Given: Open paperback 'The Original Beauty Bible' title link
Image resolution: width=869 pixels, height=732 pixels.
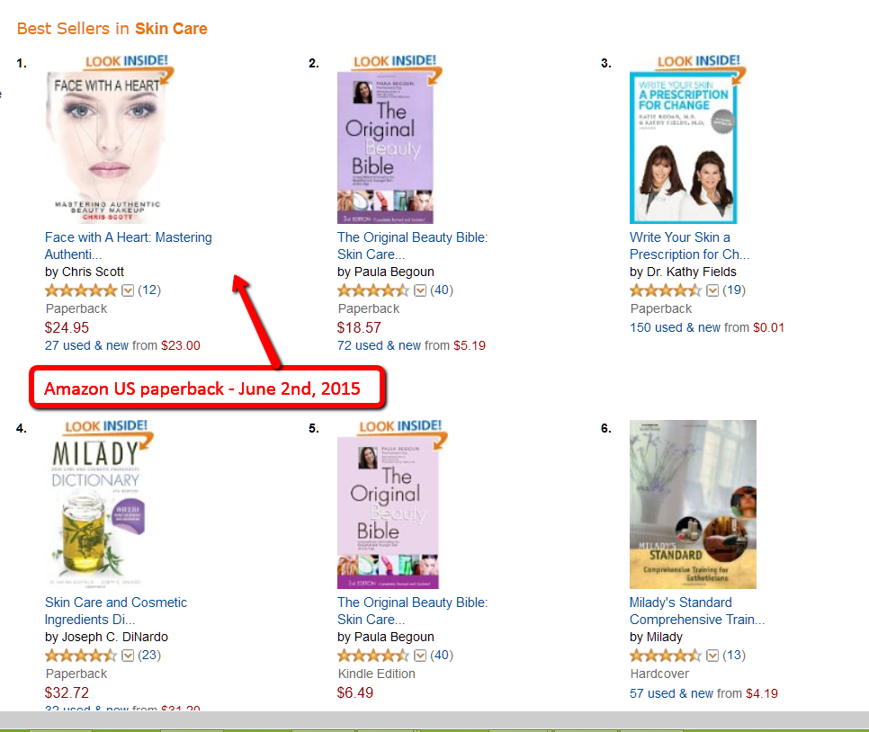Looking at the screenshot, I should (x=412, y=245).
